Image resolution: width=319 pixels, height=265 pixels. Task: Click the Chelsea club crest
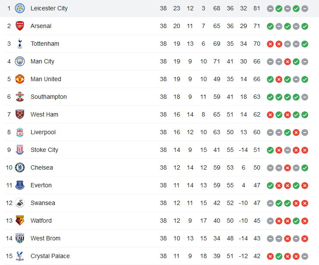coord(20,167)
